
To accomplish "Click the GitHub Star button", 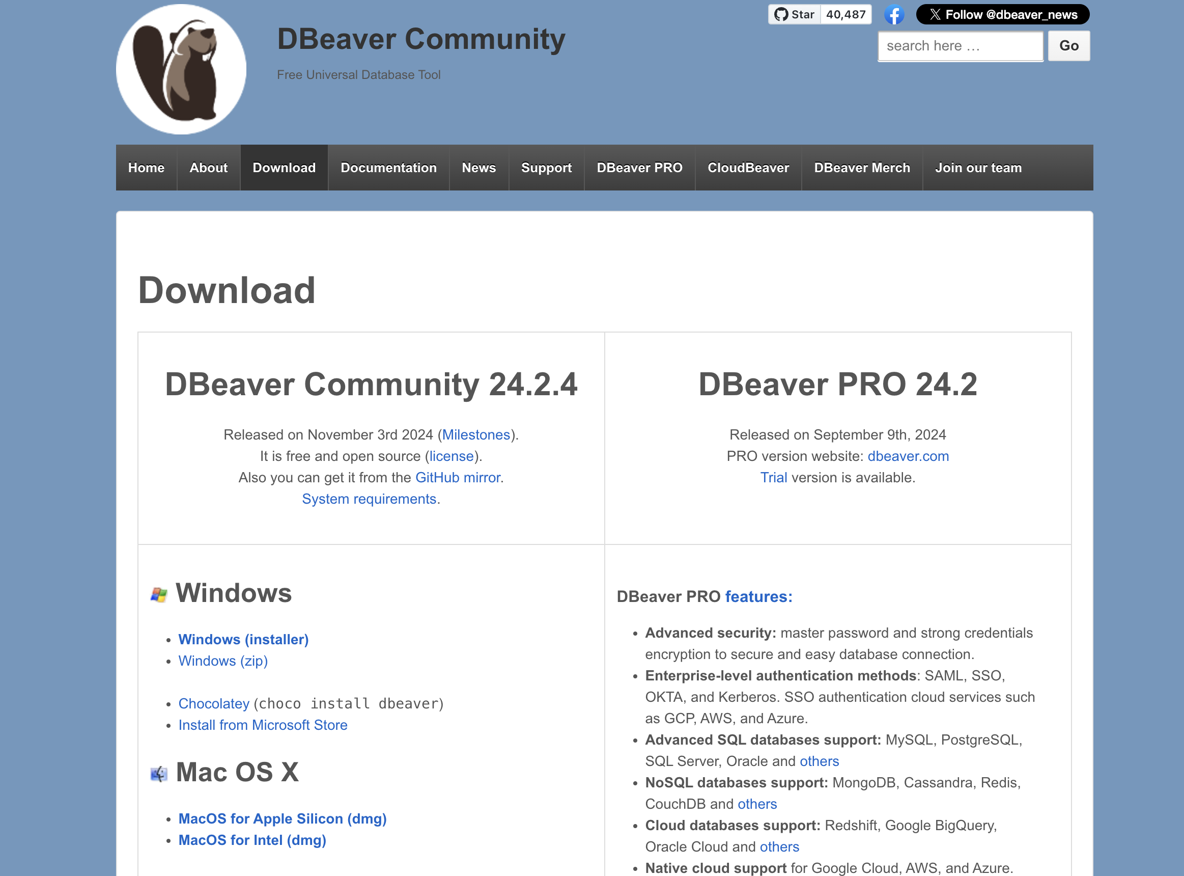I will 794,14.
